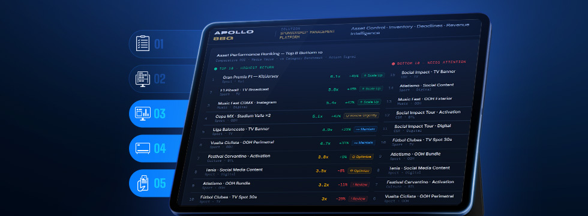Image resolution: width=588 pixels, height=216 pixels.
Task: Click Review badge for Atletismo OOH Bundle
Action: point(359,185)
